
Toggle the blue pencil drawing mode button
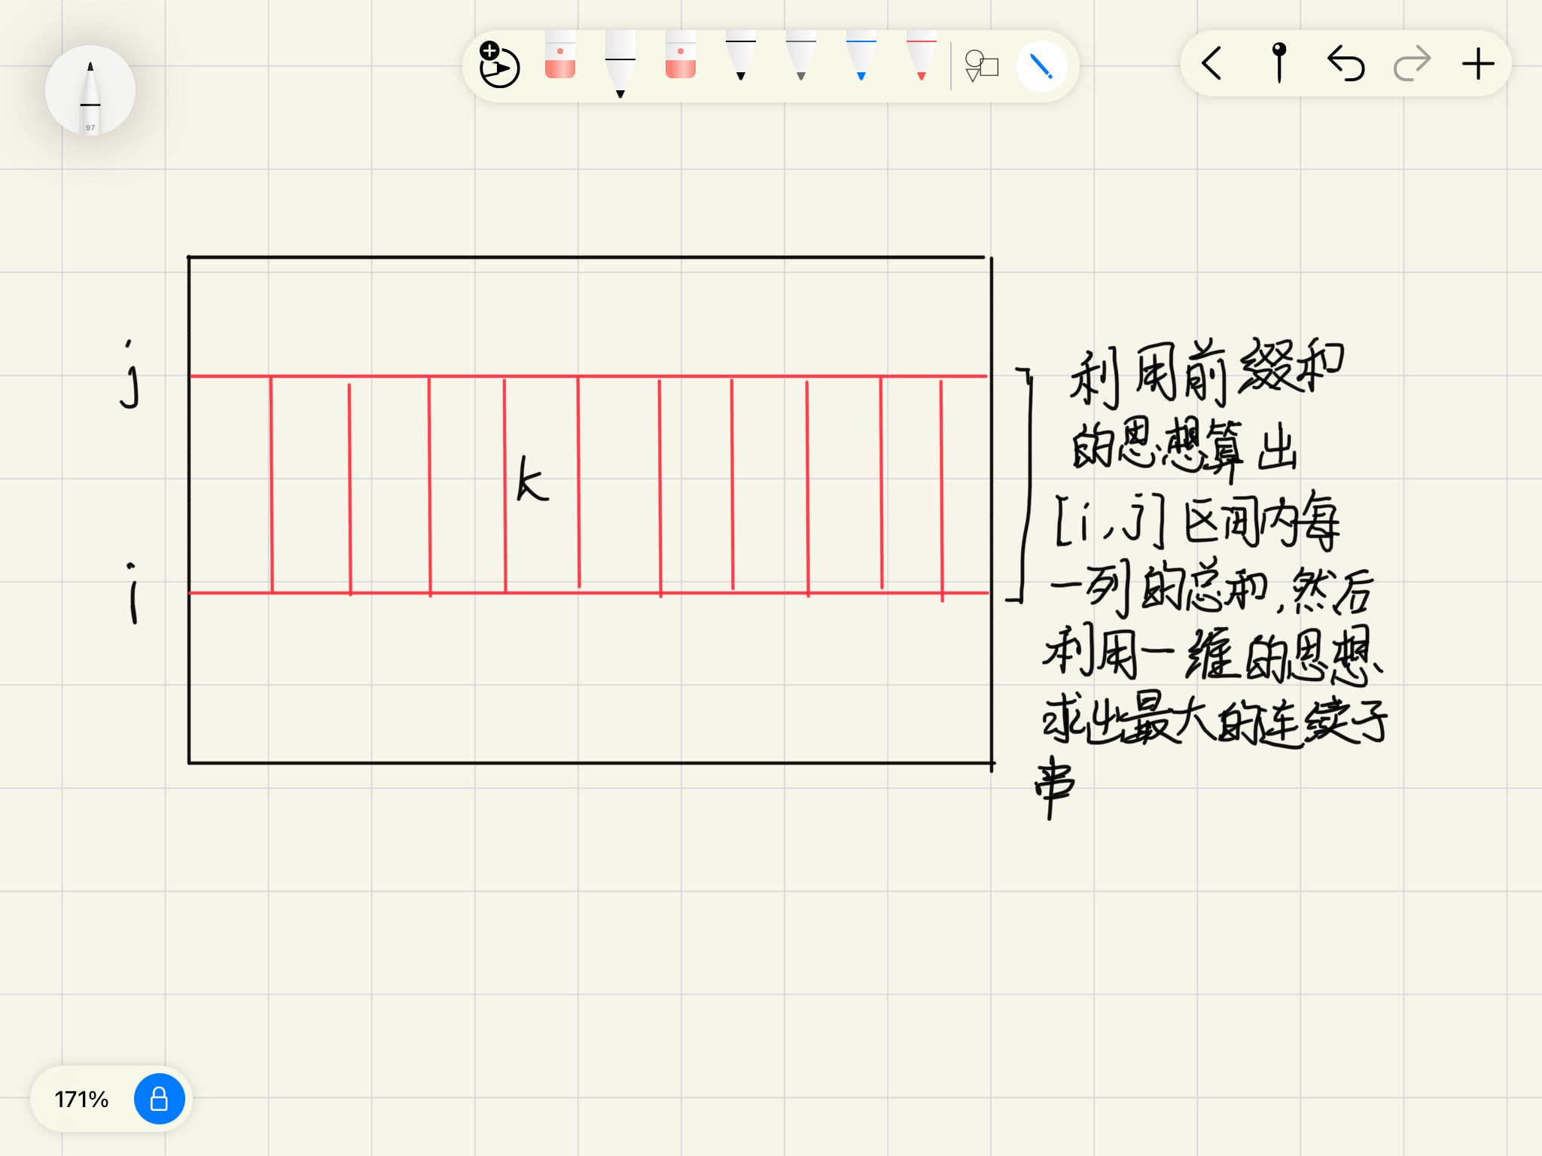(1041, 66)
